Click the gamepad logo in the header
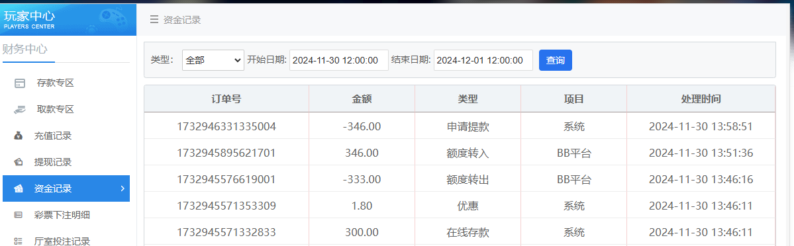The width and height of the screenshot is (794, 246). point(113,19)
